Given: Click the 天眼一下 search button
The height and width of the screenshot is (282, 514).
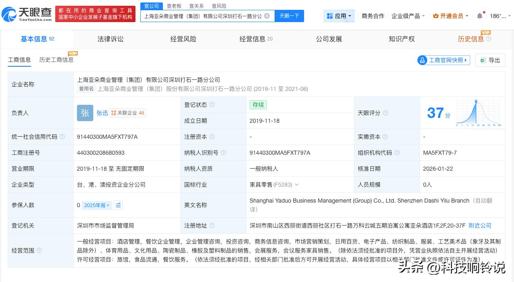Looking at the screenshot, I should click(289, 16).
